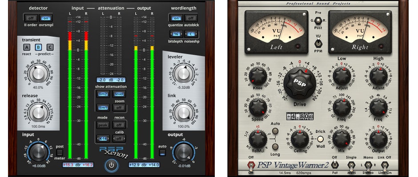Open the bitdepth 16 selector
This screenshot has height=177, width=418.
click(x=176, y=34)
